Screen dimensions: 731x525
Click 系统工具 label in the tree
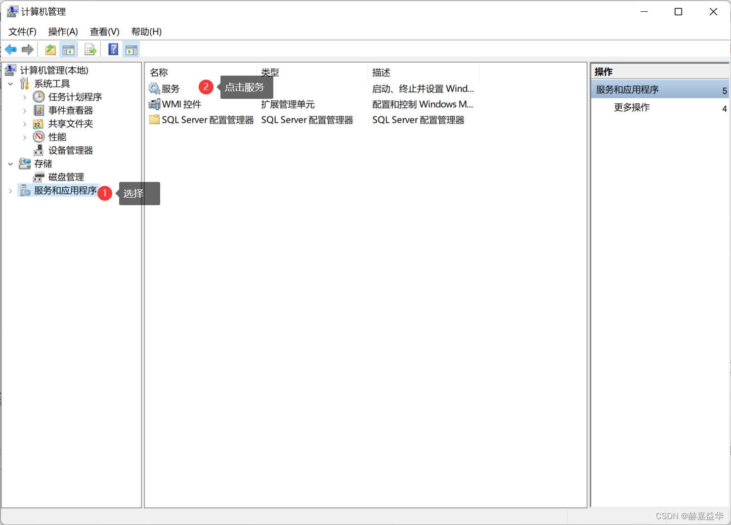click(52, 84)
